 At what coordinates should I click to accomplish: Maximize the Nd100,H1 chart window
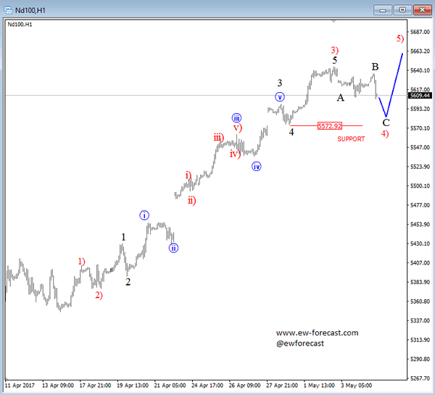coord(402,10)
